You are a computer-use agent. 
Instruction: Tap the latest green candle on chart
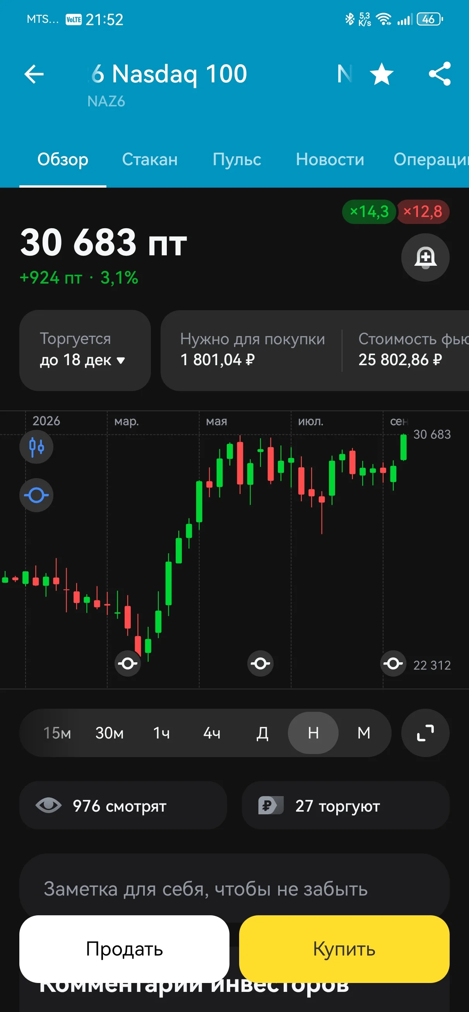pyautogui.click(x=403, y=447)
